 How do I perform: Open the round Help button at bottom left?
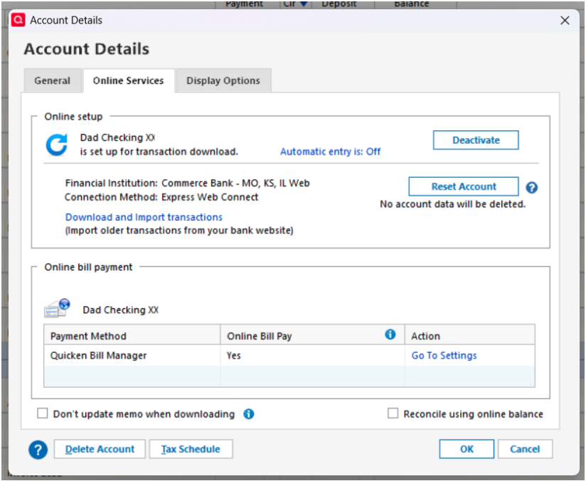coord(38,449)
